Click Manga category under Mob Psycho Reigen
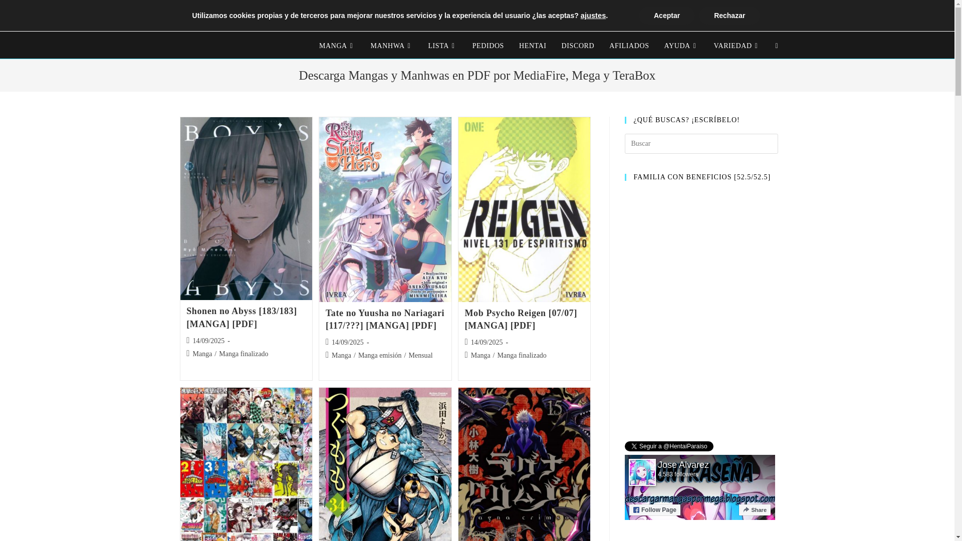The image size is (962, 541). [x=480, y=356]
